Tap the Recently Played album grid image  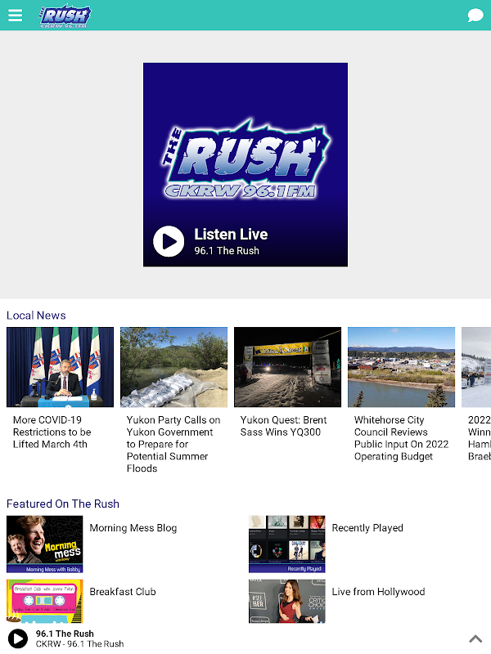point(287,544)
